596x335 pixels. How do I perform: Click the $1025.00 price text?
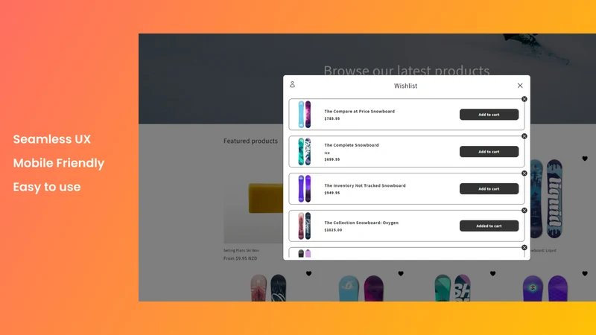click(x=333, y=230)
